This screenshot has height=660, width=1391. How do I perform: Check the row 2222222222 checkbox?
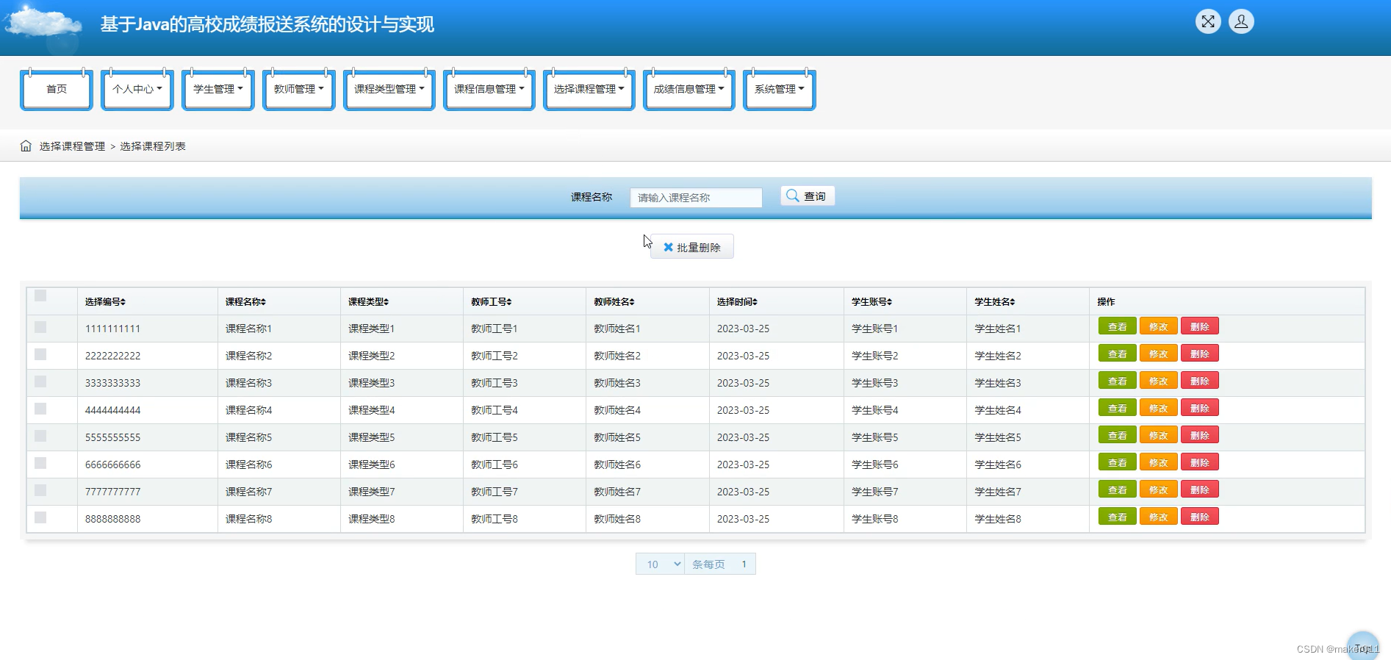tap(40, 354)
